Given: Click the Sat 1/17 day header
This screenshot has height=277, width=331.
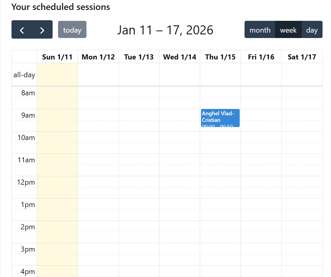Looking at the screenshot, I should click(x=302, y=57).
